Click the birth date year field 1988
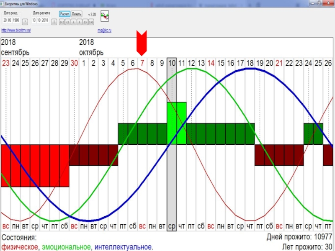Image resolution: width=335 pixels, height=251 pixels. coord(16,20)
